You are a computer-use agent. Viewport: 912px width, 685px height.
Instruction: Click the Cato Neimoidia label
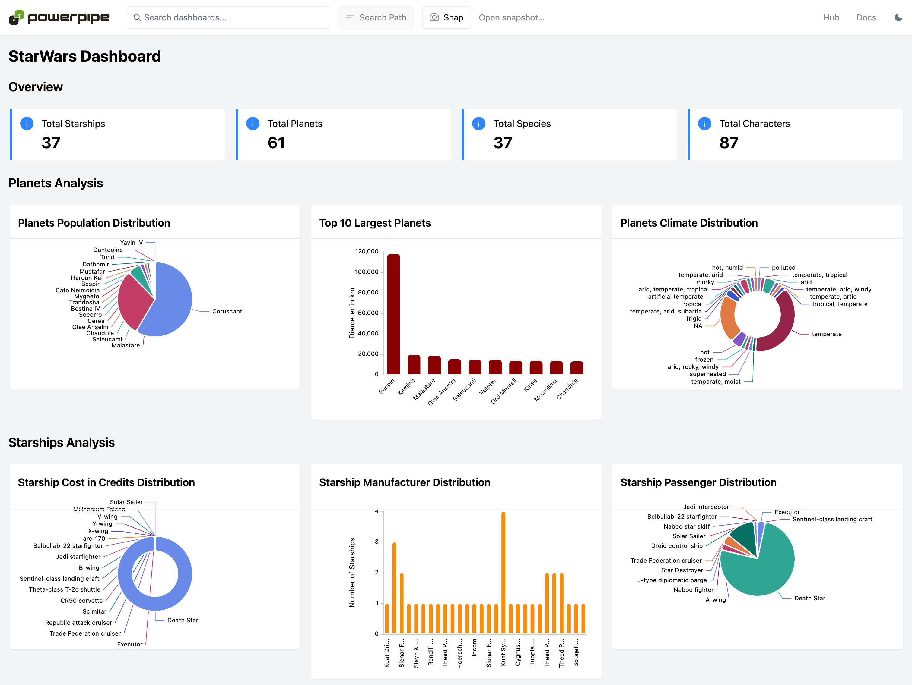78,291
